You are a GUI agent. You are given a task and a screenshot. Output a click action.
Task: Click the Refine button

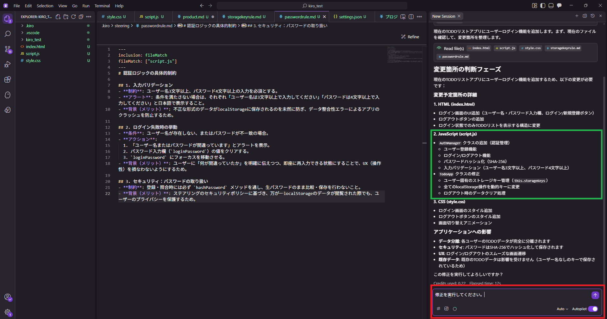(x=410, y=36)
